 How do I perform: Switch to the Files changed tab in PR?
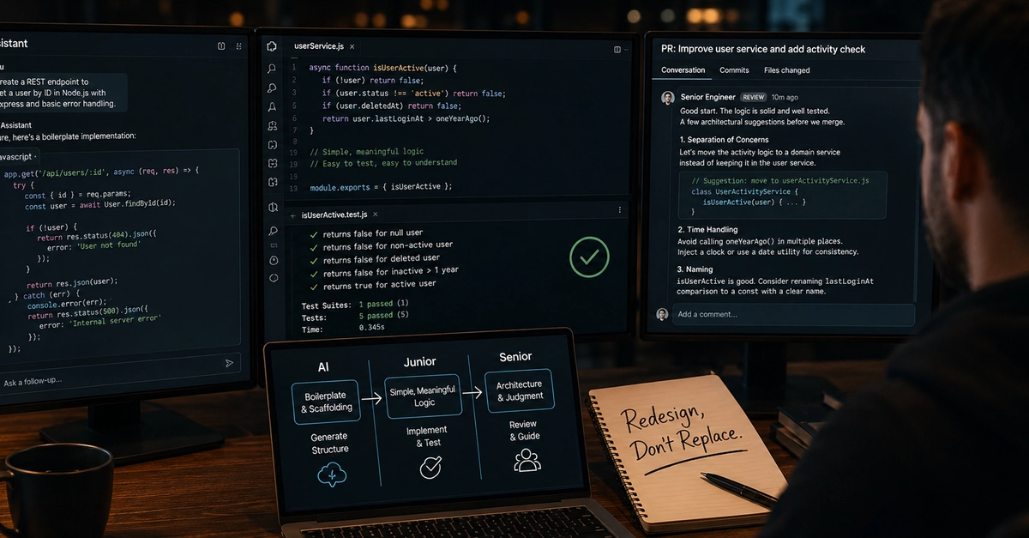(x=786, y=70)
